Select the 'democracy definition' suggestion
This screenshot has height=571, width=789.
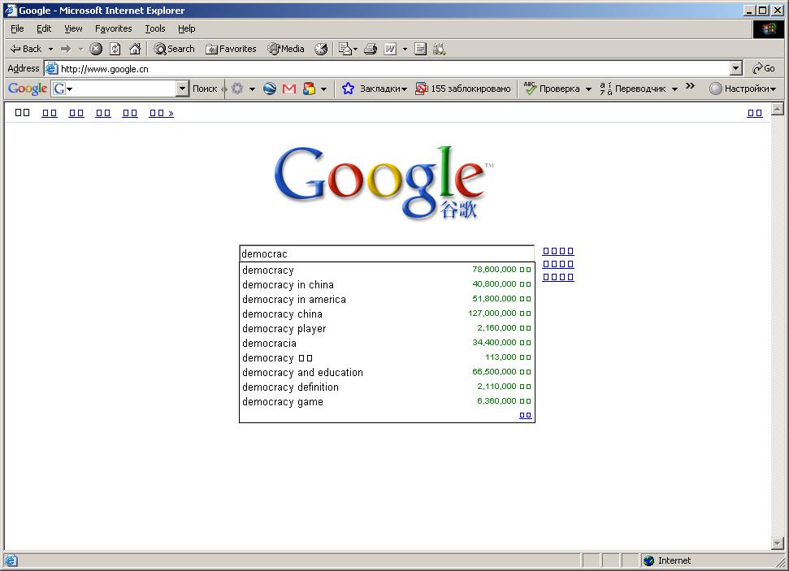click(387, 387)
